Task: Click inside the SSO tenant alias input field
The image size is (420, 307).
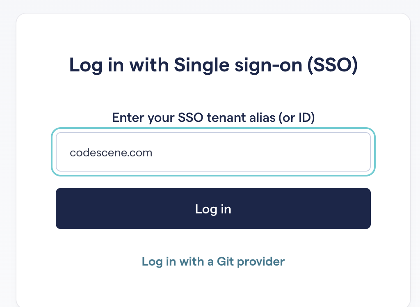Action: tap(213, 152)
